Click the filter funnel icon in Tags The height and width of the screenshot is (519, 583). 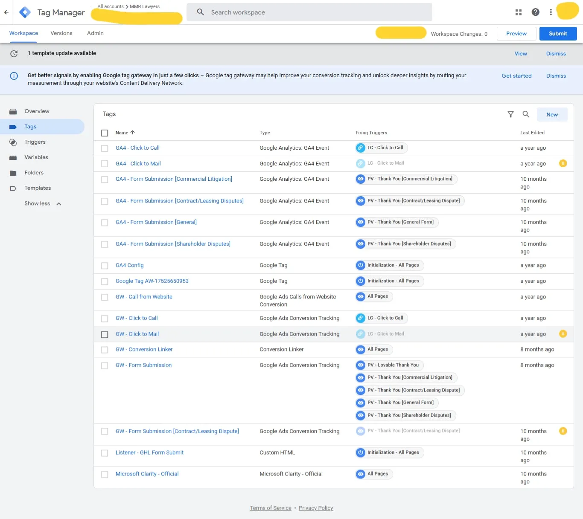[x=510, y=114]
